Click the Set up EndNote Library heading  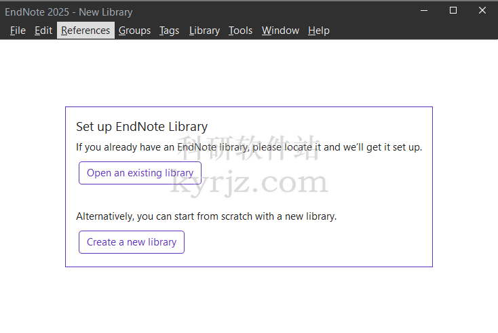click(x=142, y=127)
